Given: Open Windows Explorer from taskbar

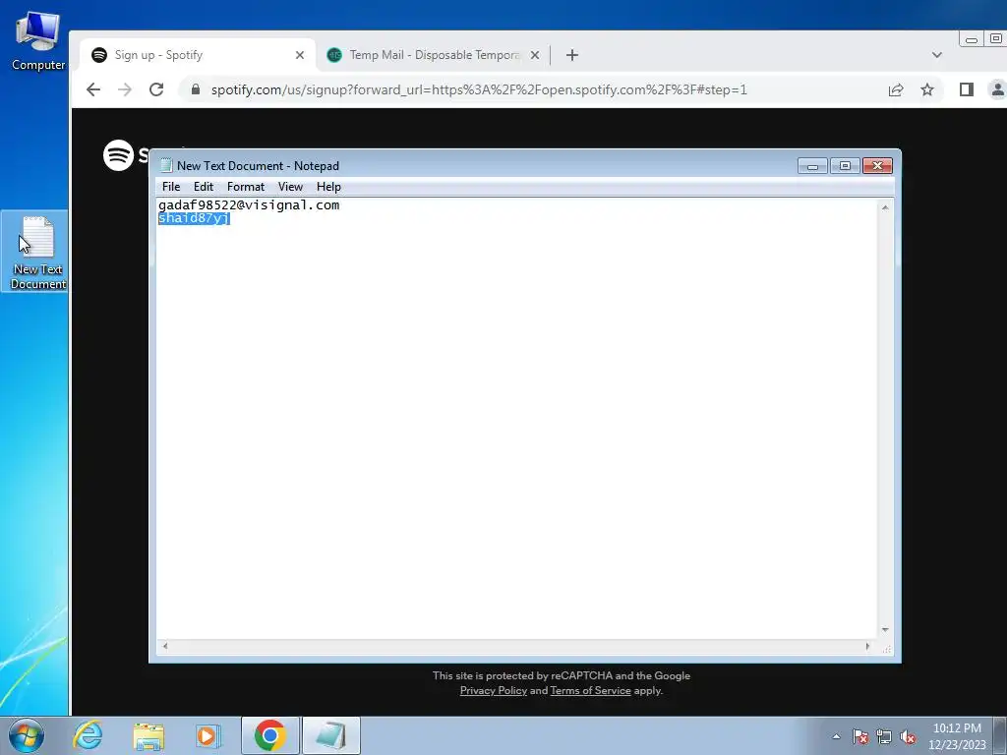Looking at the screenshot, I should click(x=148, y=735).
